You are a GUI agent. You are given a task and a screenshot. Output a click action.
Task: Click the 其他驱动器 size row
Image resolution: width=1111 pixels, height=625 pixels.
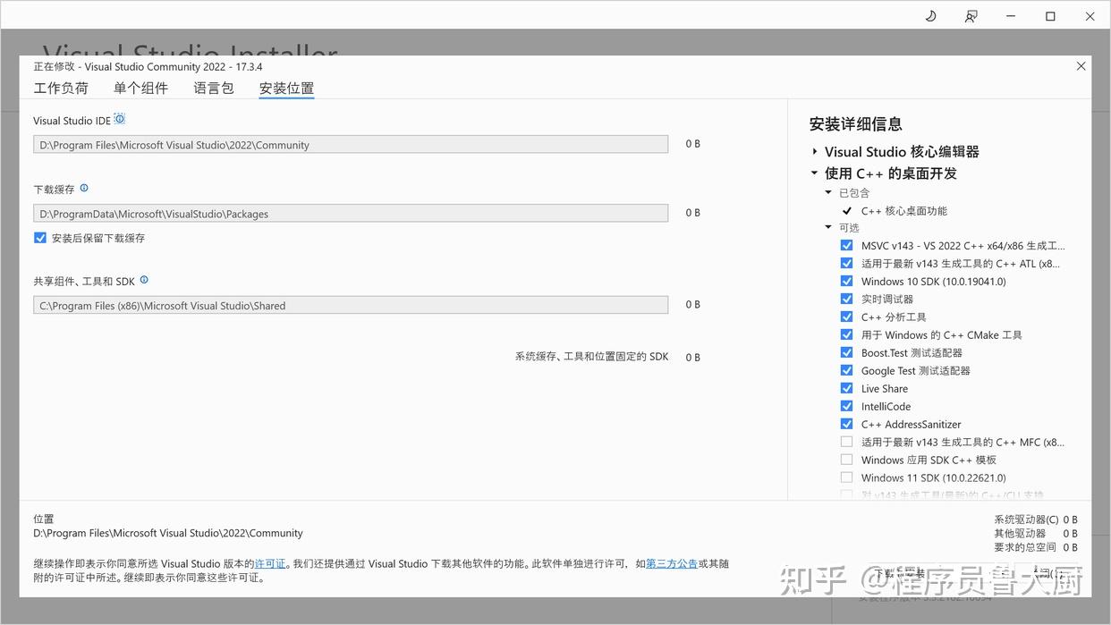coord(1036,534)
